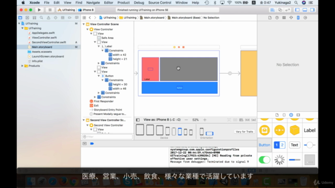The image size is (335, 188).
Task: Open the Identity inspector
Action: (284, 18)
